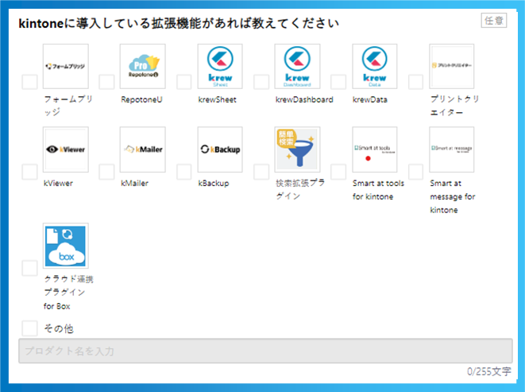Click the krewData logo icon
The image size is (525, 392).
point(375,67)
